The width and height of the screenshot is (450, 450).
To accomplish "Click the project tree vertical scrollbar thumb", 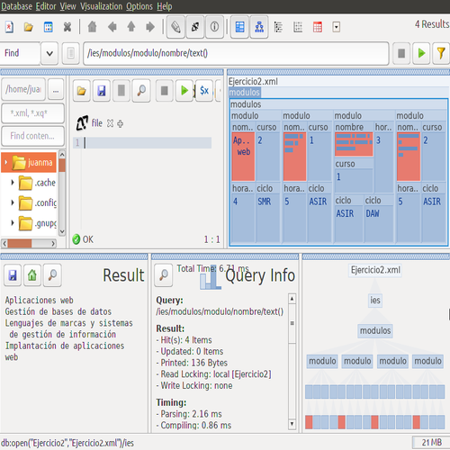I will 62,166.
